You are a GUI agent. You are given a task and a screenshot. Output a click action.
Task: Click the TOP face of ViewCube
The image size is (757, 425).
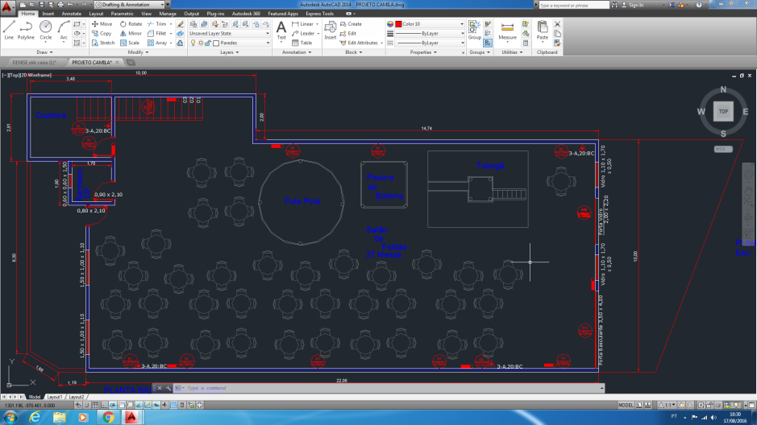click(723, 112)
